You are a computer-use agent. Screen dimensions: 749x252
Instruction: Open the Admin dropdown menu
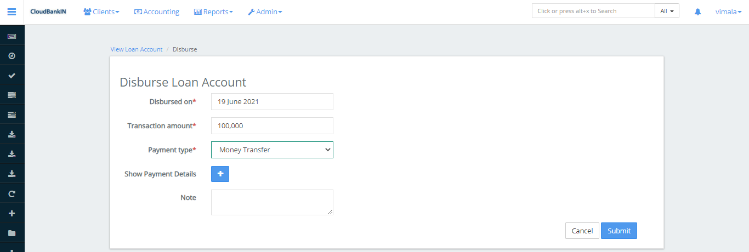[265, 12]
